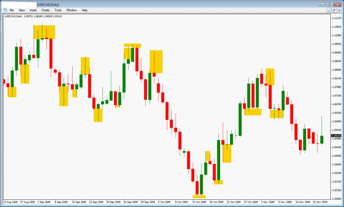Click the chart document icon beside File
Viewport: 344px width, 207px height.
click(x=6, y=10)
